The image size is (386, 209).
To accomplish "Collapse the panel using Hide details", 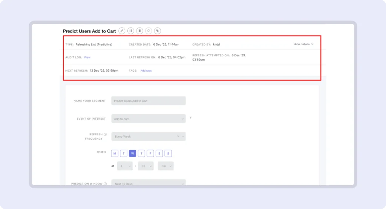I will tap(303, 44).
